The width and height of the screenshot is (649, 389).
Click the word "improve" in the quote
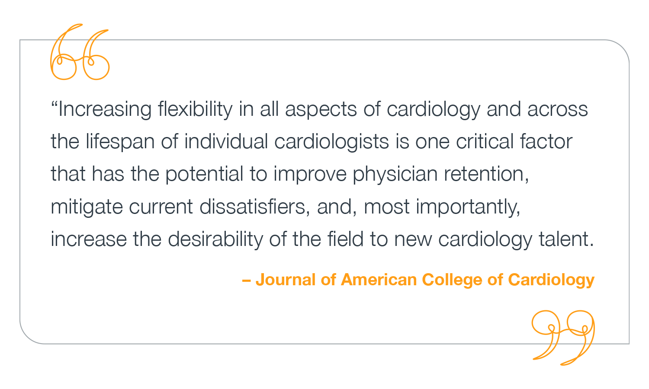point(310,174)
